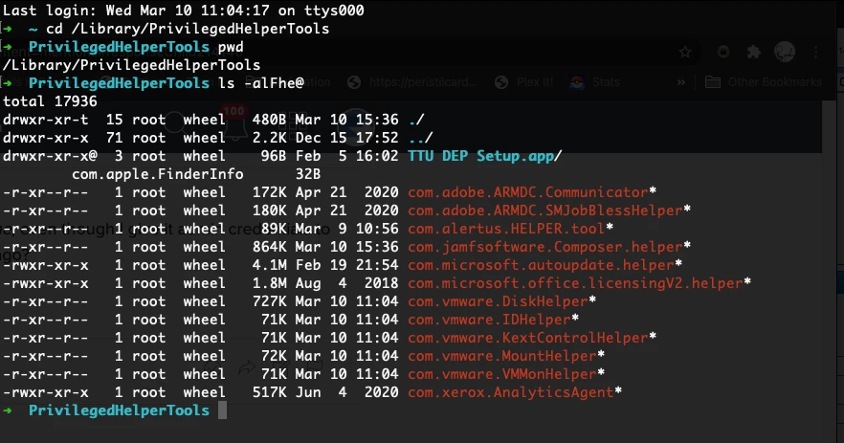Click the '517K' size of AnalyticsAgent
Viewport: 844px width, 443px height.
pos(270,392)
